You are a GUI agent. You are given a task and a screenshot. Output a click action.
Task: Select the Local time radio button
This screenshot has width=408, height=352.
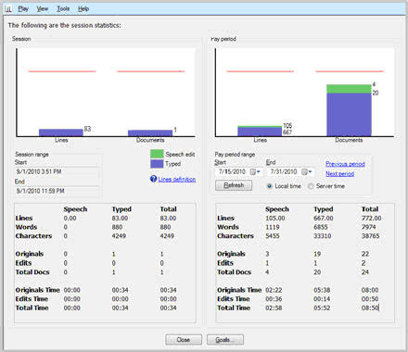270,186
